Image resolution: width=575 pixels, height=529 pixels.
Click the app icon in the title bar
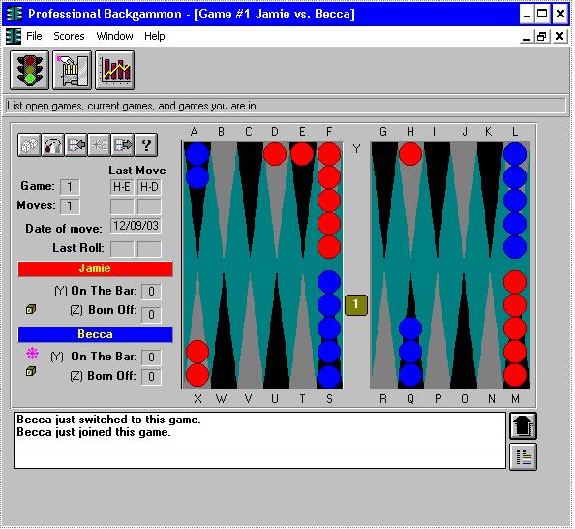15,14
